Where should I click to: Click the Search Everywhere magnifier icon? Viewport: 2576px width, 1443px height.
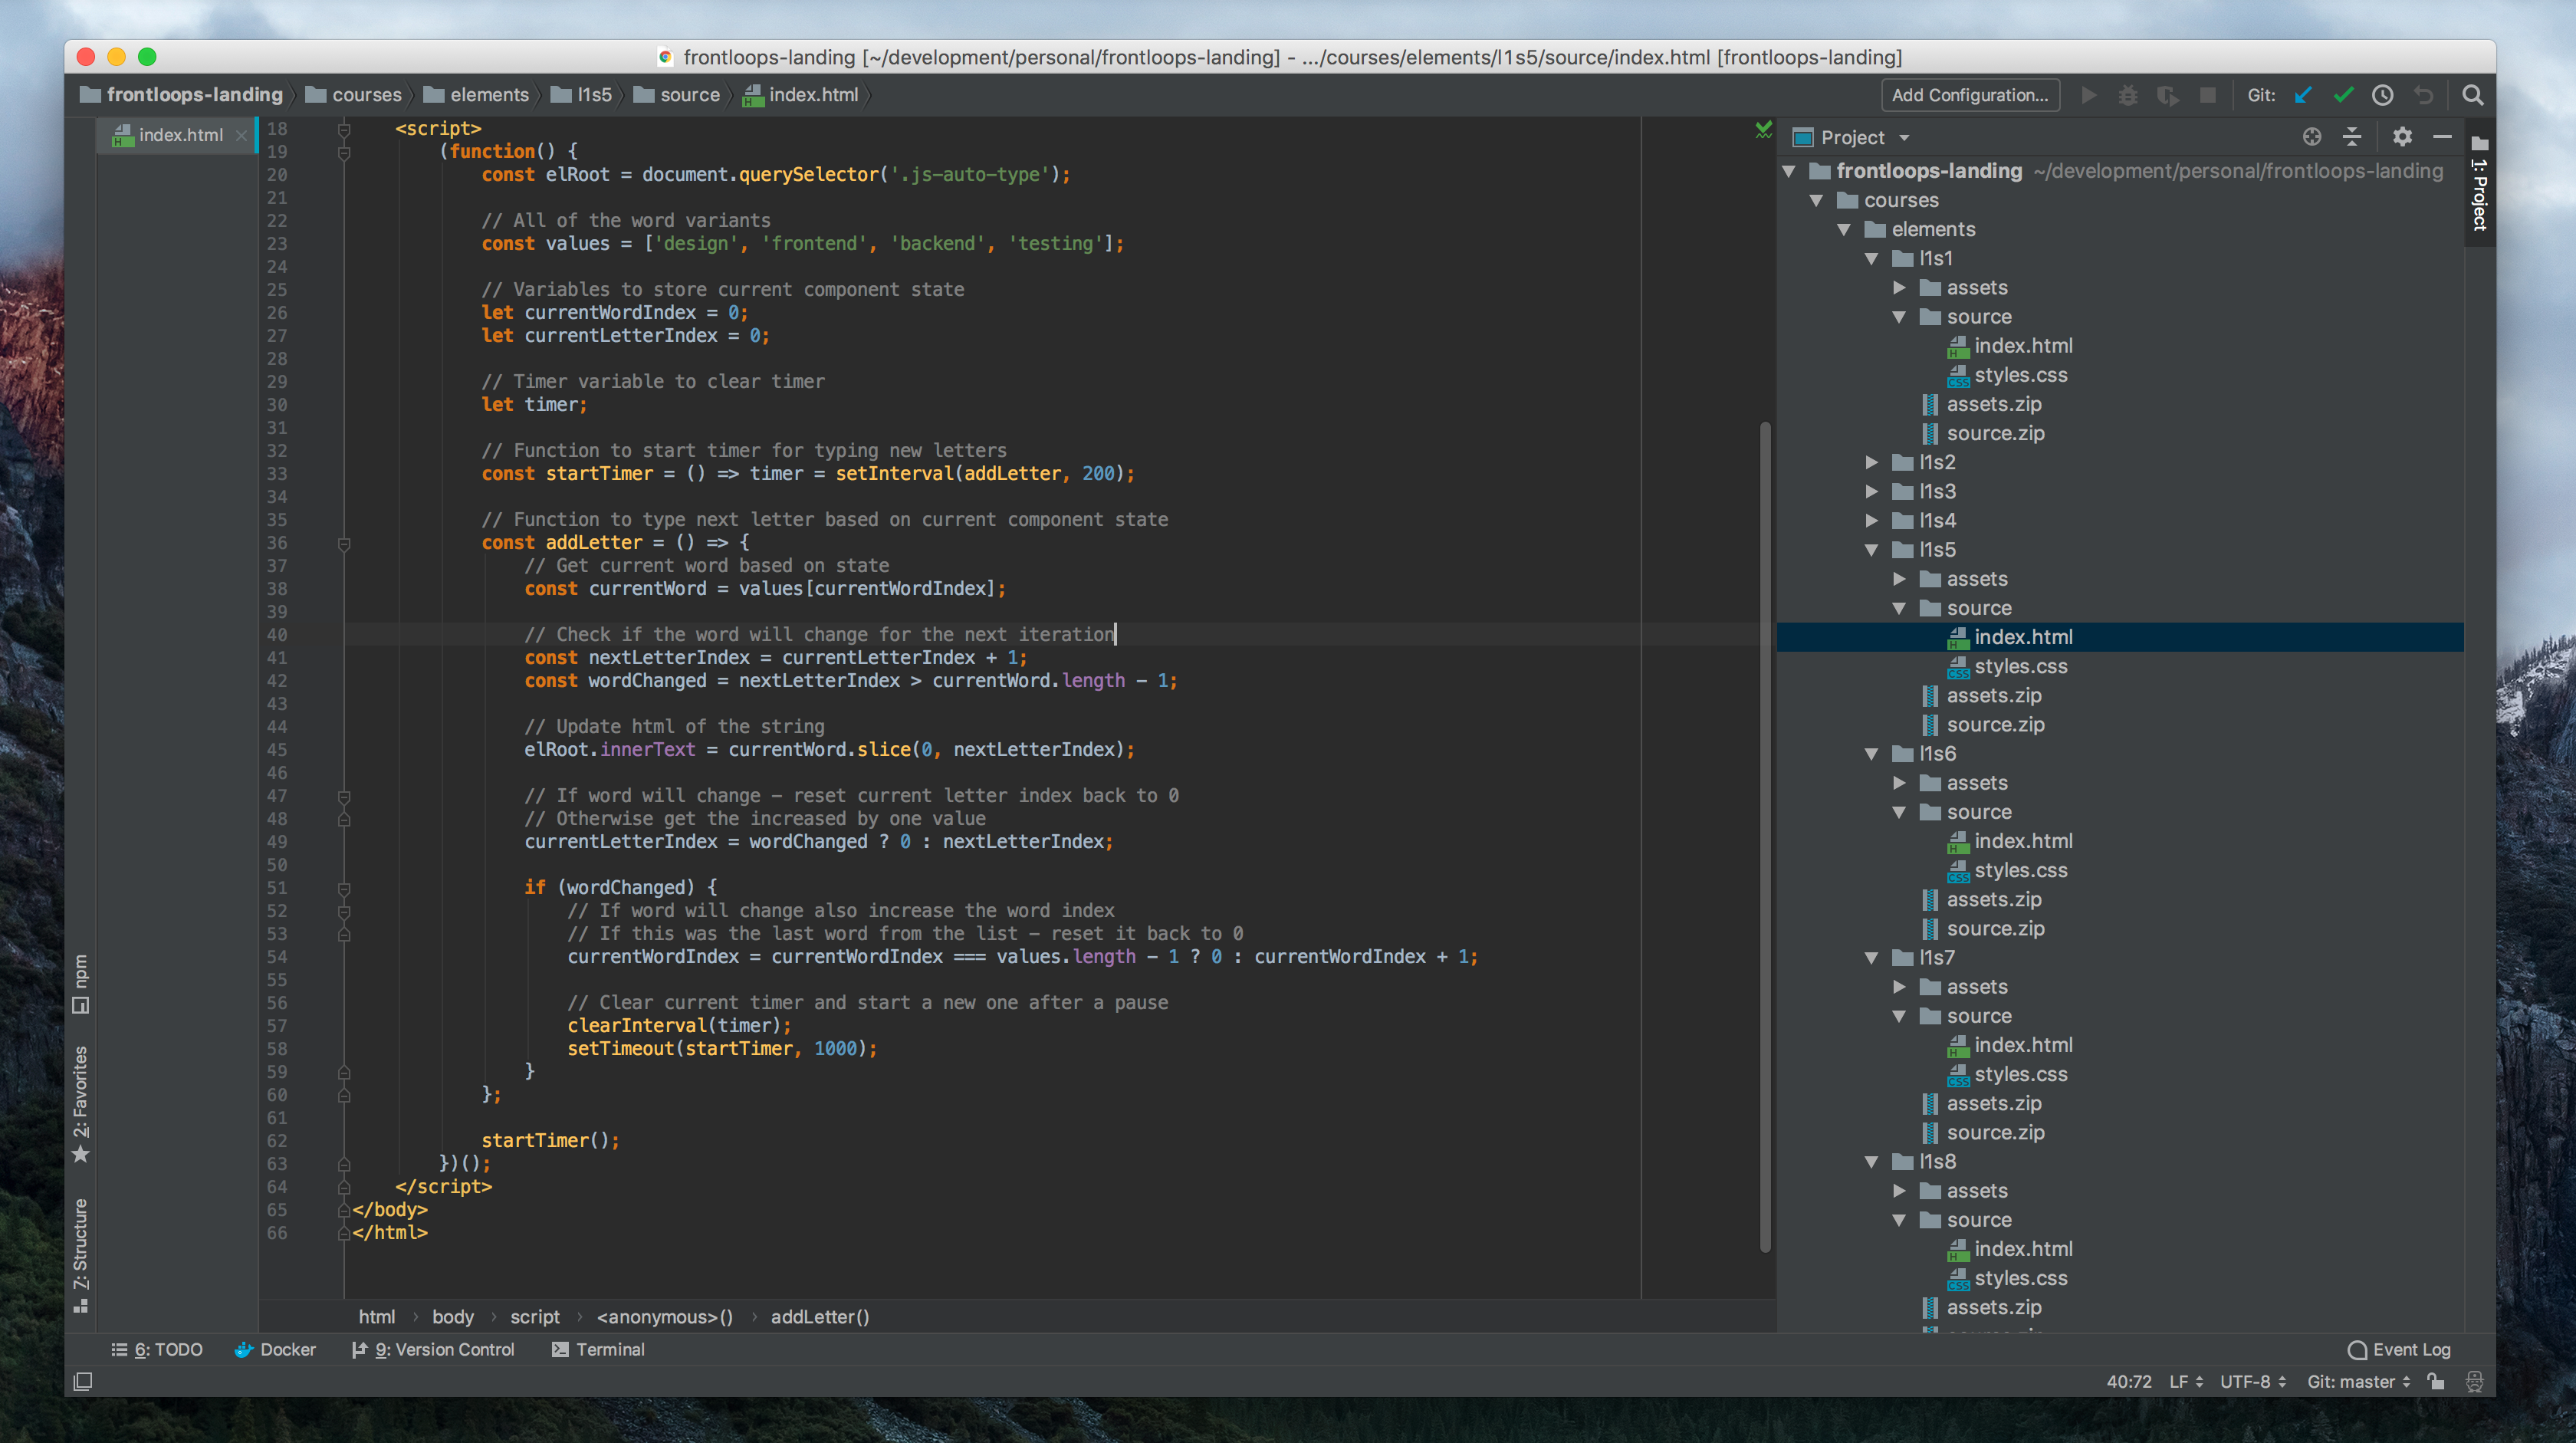pyautogui.click(x=2473, y=95)
